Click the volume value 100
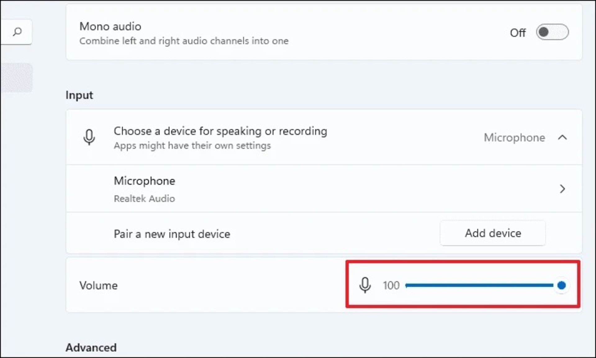Image resolution: width=596 pixels, height=358 pixels. point(391,285)
